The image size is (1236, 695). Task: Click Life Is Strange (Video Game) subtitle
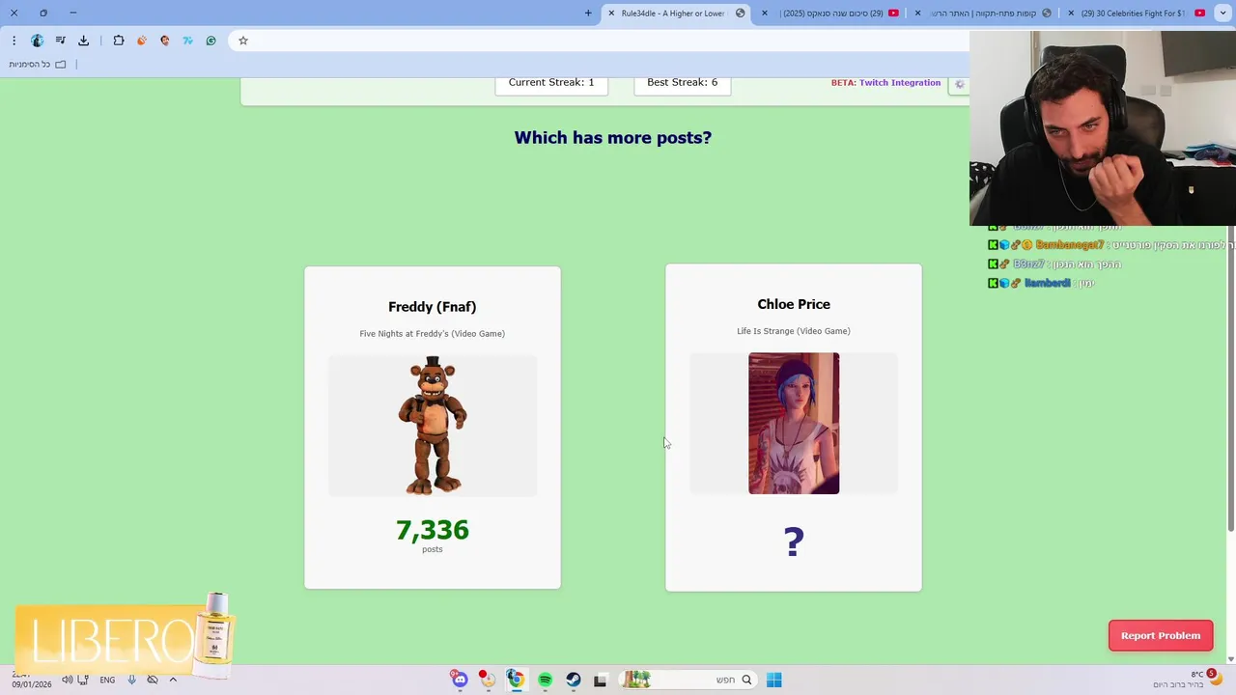[x=793, y=331]
